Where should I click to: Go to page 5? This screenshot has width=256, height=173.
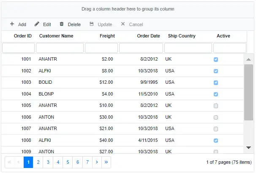(x=68, y=162)
